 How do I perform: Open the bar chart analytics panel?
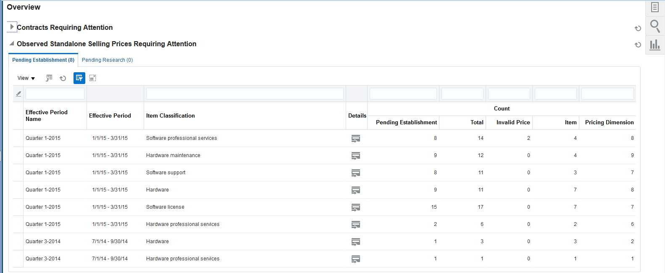[655, 45]
